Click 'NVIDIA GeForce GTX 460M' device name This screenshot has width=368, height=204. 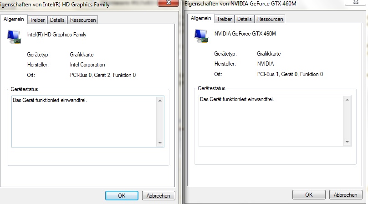[x=245, y=34]
